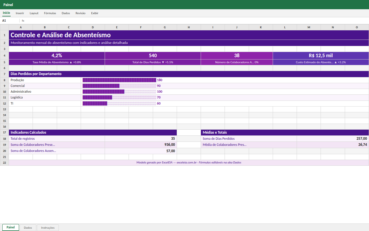Select the TI department cell
369x231 pixels.
point(45,103)
